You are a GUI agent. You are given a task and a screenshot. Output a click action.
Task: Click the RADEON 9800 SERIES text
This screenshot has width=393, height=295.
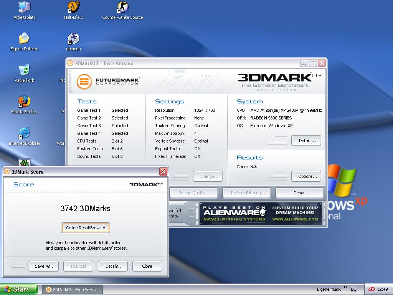[271, 118]
